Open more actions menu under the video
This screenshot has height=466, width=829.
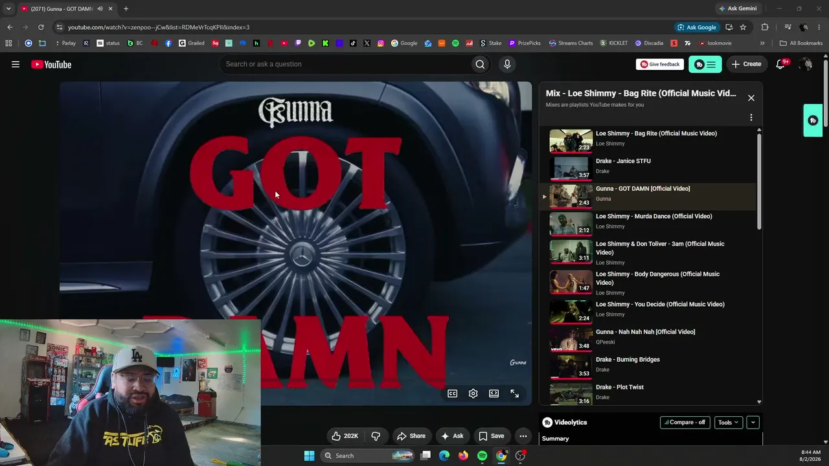[x=523, y=436]
